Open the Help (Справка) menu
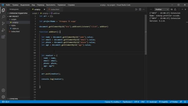Screen dimensions: 188x106 coord(71,5)
